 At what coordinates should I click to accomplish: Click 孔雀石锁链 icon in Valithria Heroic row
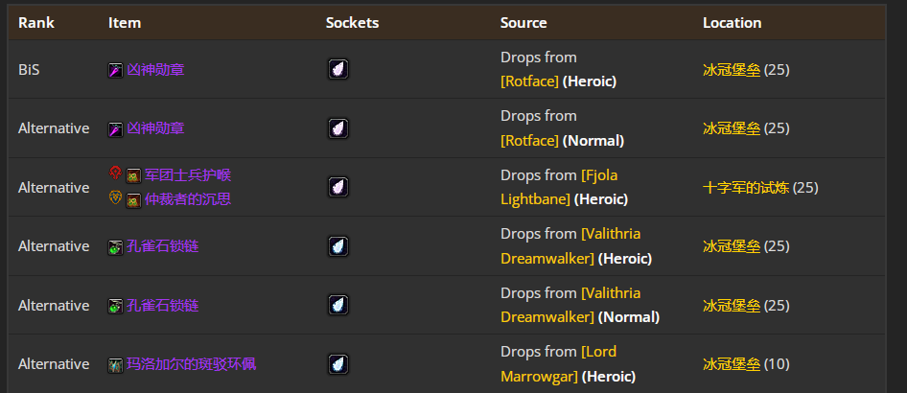pyautogui.click(x=115, y=246)
